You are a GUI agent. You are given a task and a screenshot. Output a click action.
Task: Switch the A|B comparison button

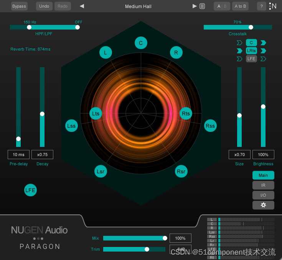222,6
